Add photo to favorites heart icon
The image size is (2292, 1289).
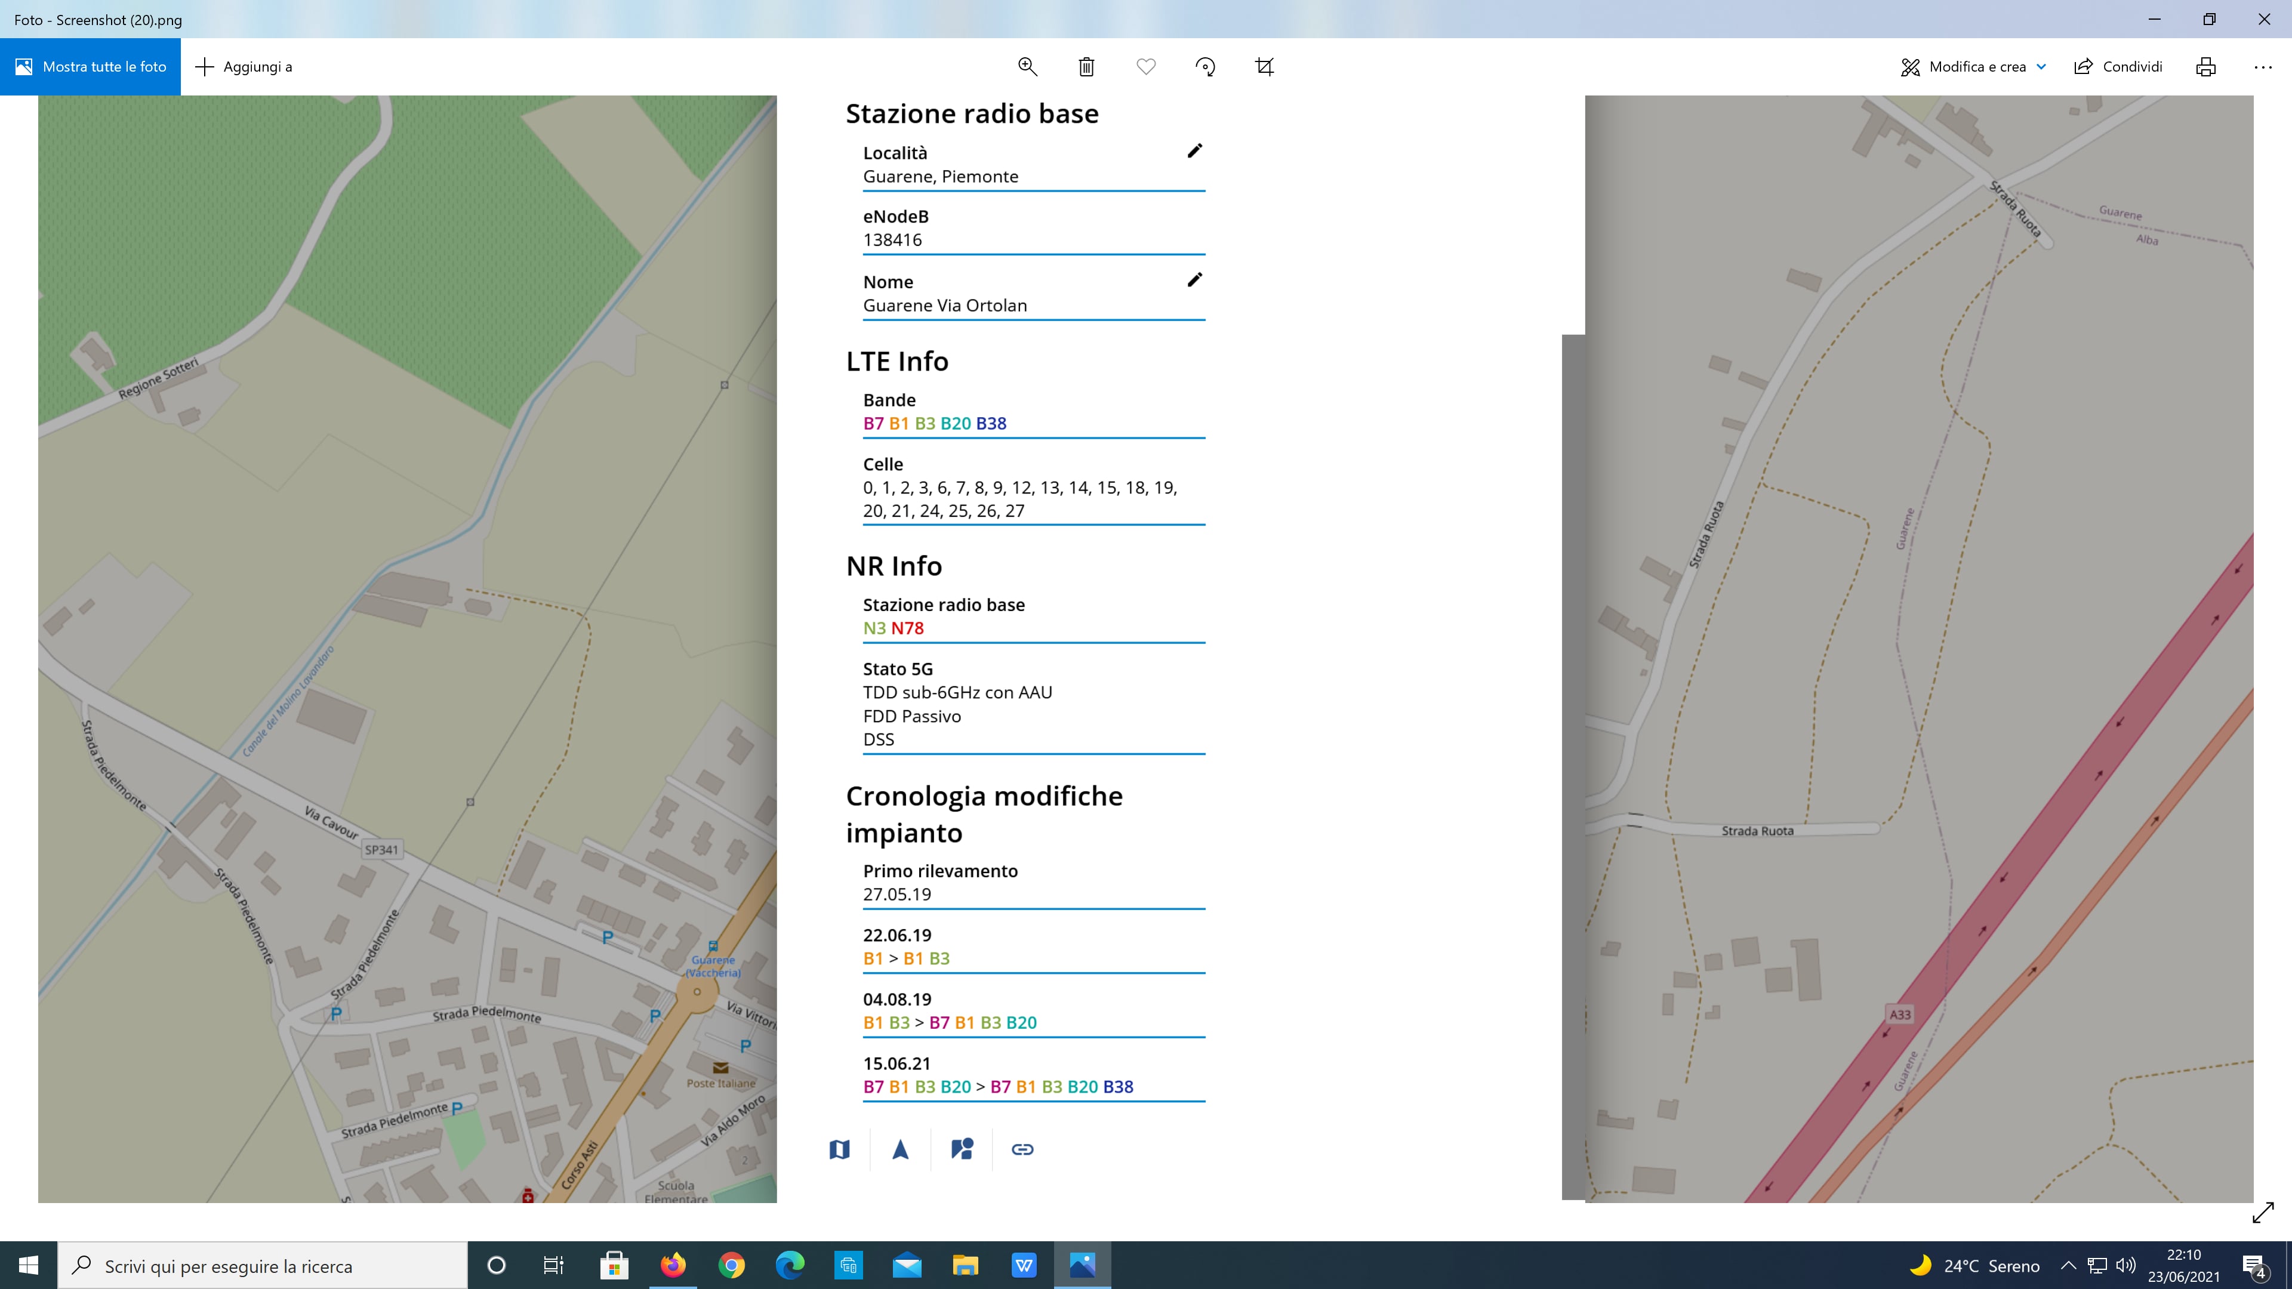point(1146,67)
